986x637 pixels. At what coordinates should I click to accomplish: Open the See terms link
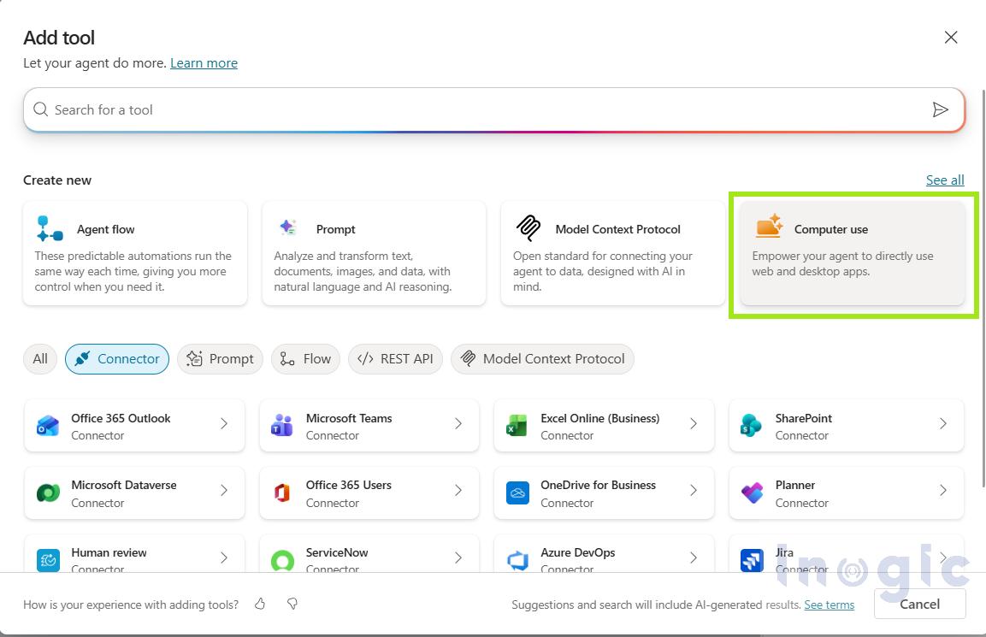coord(829,605)
